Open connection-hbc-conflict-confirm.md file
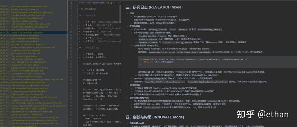Screen dimensions: 297x127 click(22, 74)
